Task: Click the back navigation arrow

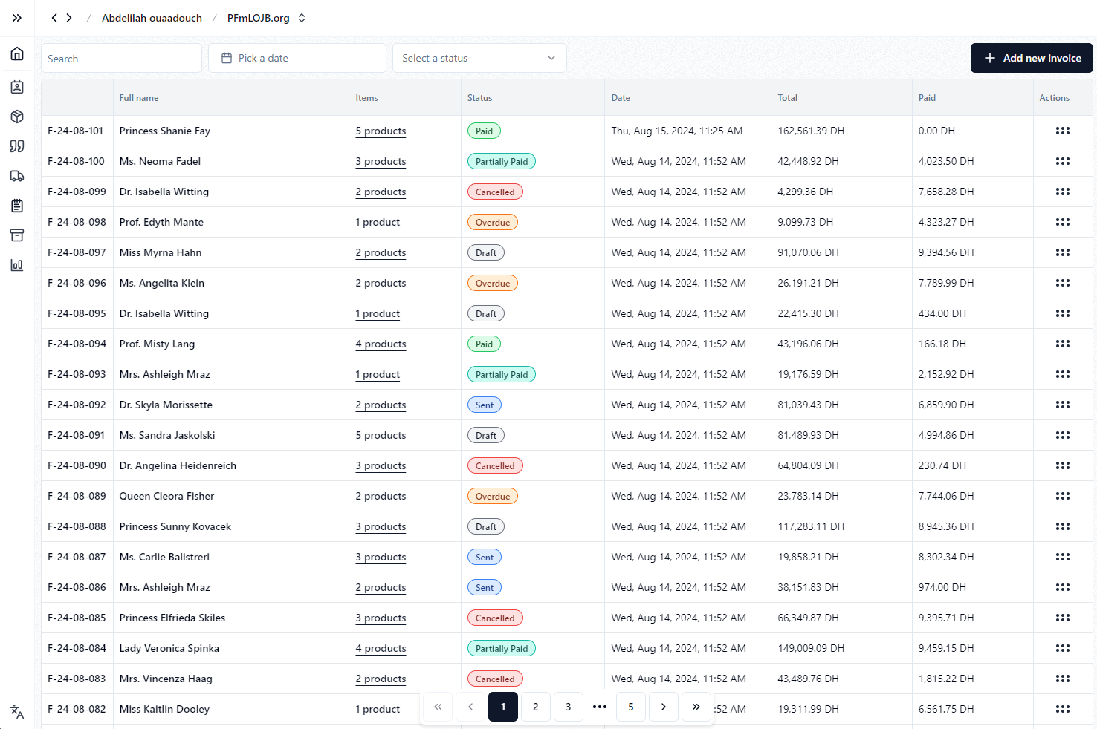Action: point(53,17)
